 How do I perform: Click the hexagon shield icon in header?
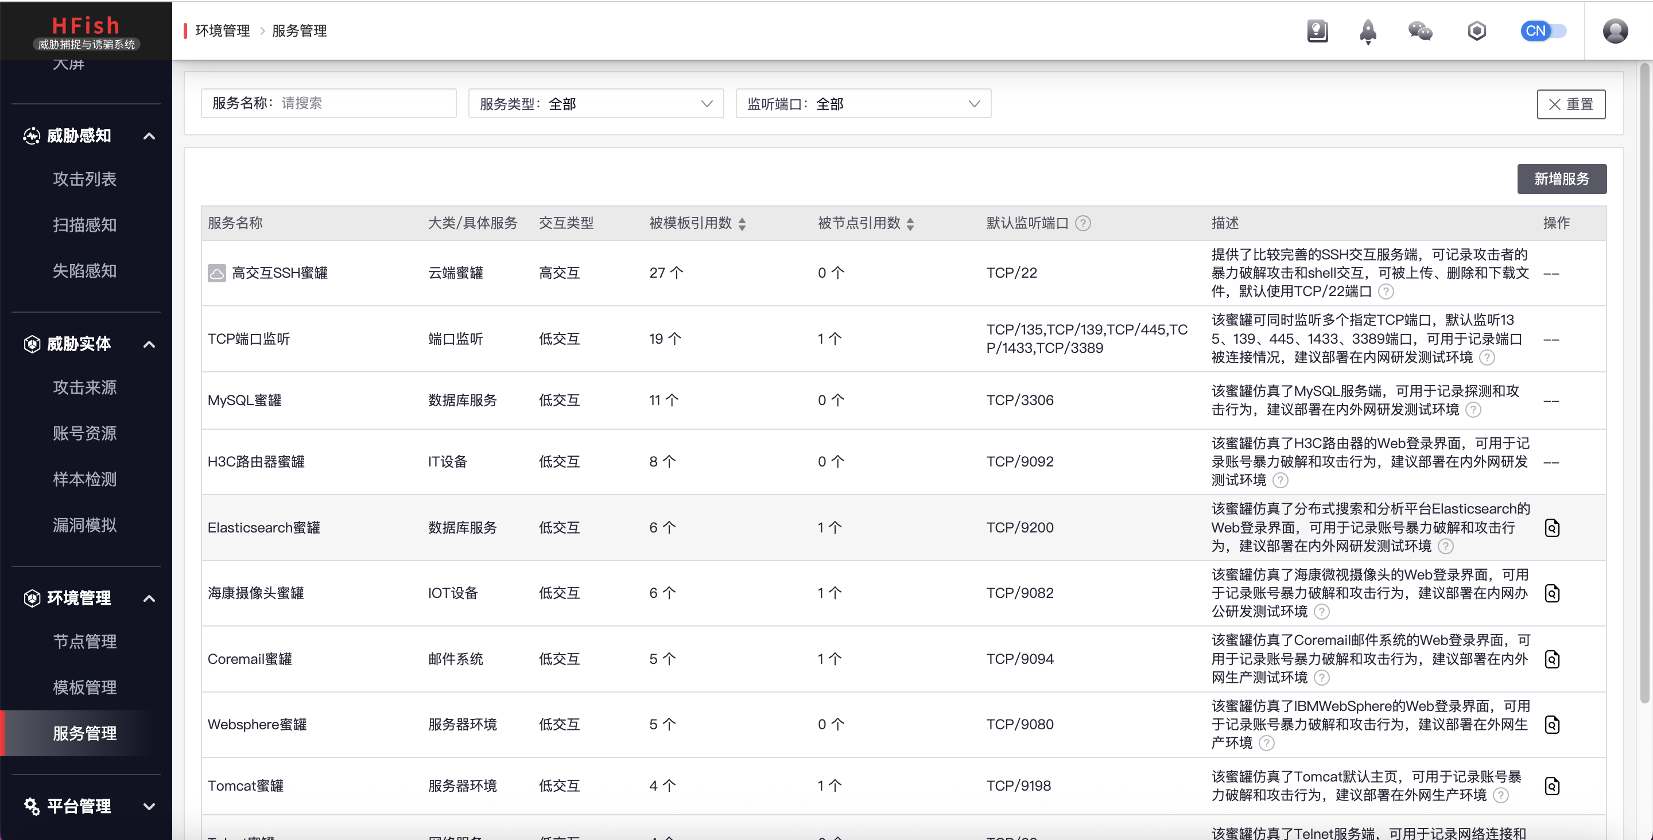[x=1477, y=31]
